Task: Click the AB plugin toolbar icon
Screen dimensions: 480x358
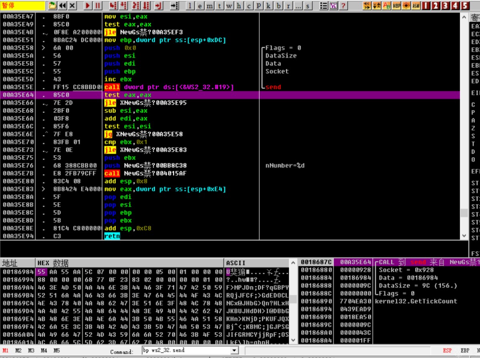Action: click(x=386, y=6)
